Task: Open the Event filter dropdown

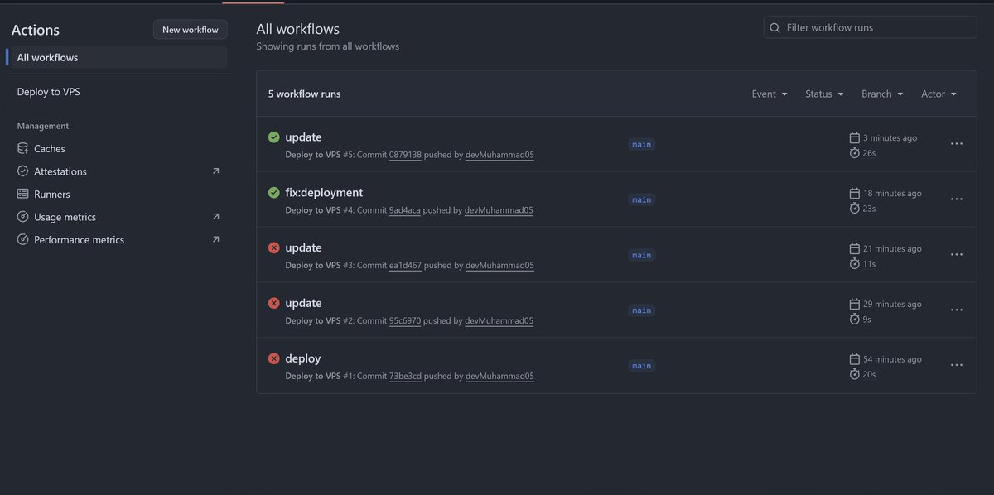Action: [770, 94]
